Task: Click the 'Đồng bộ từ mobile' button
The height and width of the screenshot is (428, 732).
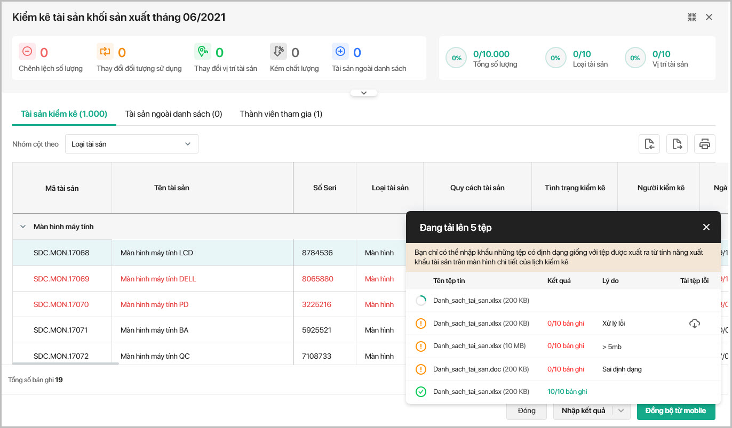Action: (675, 410)
